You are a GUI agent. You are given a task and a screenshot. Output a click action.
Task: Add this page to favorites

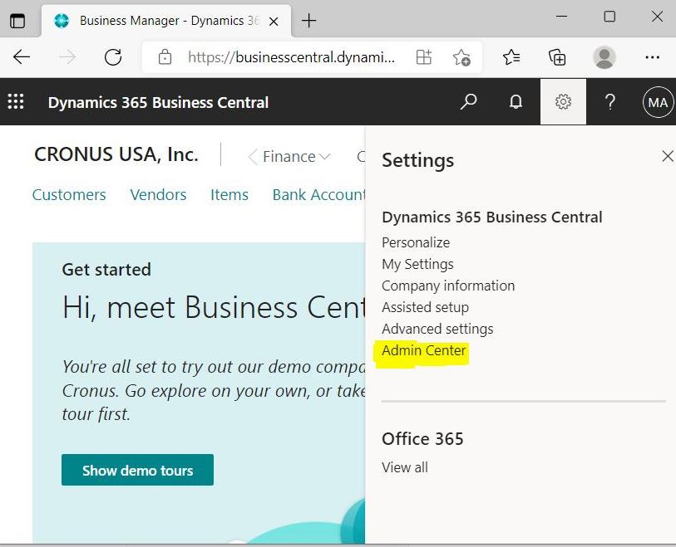pyautogui.click(x=461, y=56)
